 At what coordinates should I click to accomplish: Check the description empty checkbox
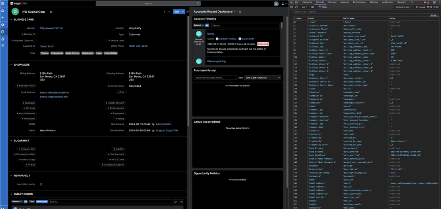[x=41, y=184]
